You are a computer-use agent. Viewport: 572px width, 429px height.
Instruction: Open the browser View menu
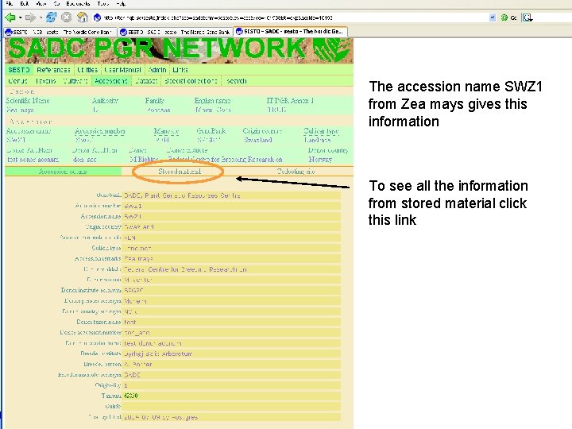tap(41, 4)
